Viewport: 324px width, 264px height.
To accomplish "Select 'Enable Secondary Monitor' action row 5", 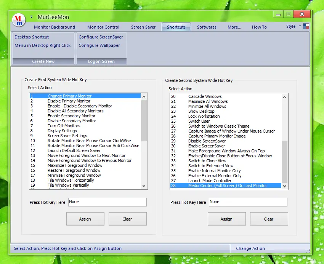I will coord(85,116).
